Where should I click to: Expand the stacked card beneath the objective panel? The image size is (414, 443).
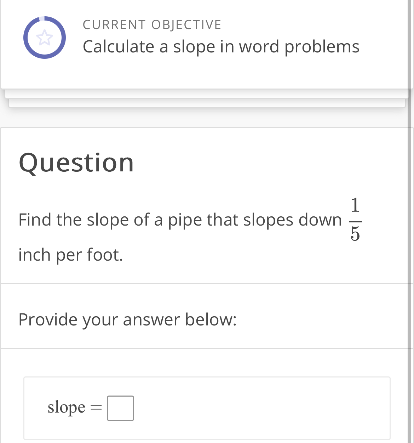(207, 93)
